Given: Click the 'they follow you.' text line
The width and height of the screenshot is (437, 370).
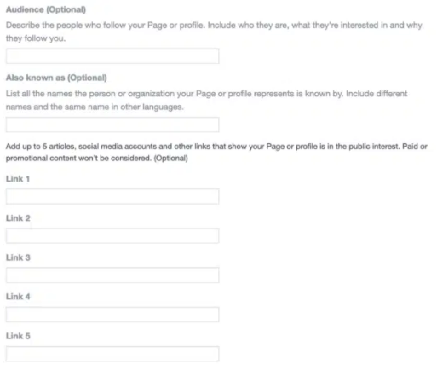Looking at the screenshot, I should (36, 38).
